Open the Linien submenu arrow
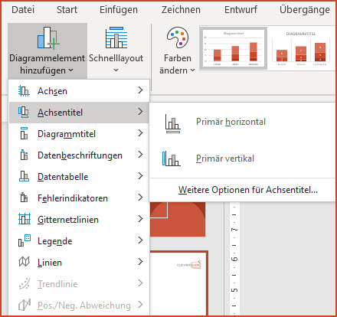 tap(140, 262)
